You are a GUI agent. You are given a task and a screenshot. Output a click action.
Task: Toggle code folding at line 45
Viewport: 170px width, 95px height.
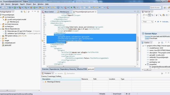pos(46,56)
